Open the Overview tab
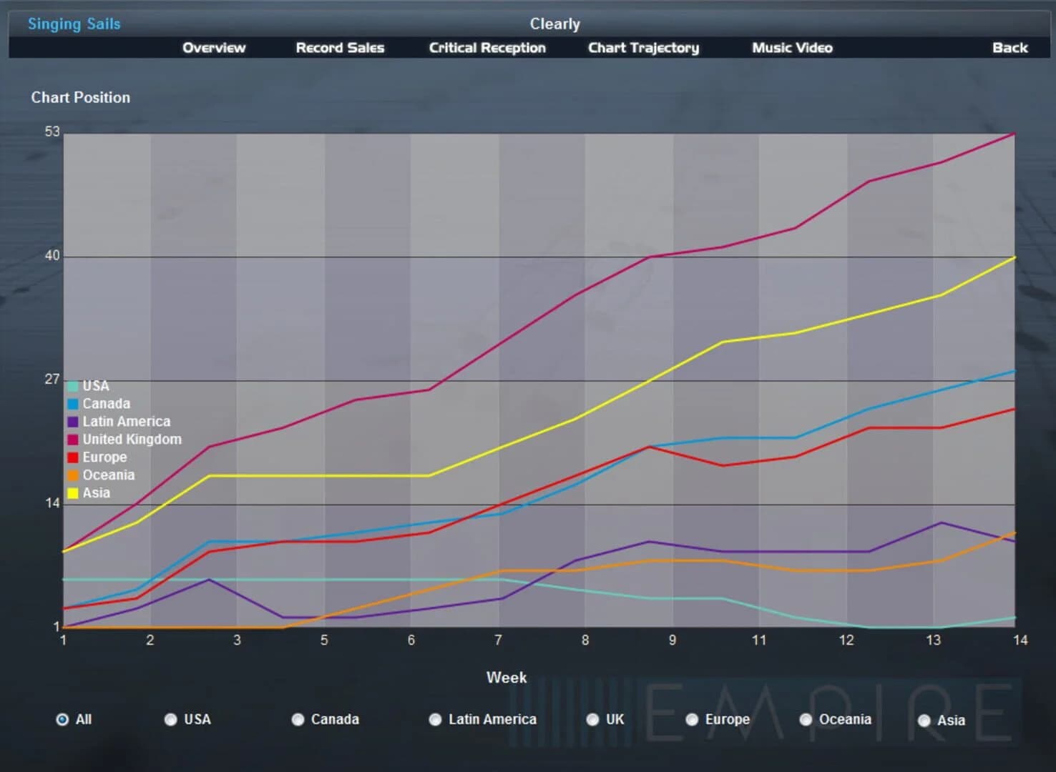 [x=214, y=48]
